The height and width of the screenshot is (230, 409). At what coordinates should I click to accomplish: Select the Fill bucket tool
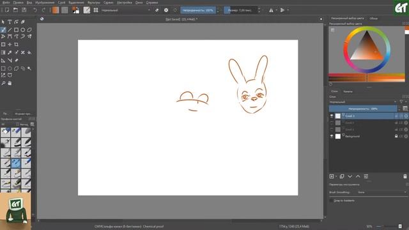29,52
